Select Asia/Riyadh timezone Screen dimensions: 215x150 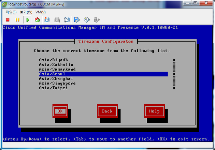[x=103, y=60]
